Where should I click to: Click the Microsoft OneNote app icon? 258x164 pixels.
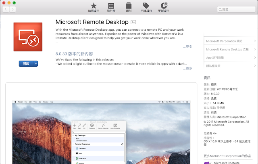click(x=208, y=163)
